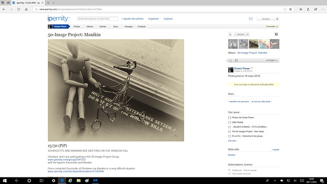The image size is (327, 184).
Task: Go to previous photo arrow
Action: (230, 34)
